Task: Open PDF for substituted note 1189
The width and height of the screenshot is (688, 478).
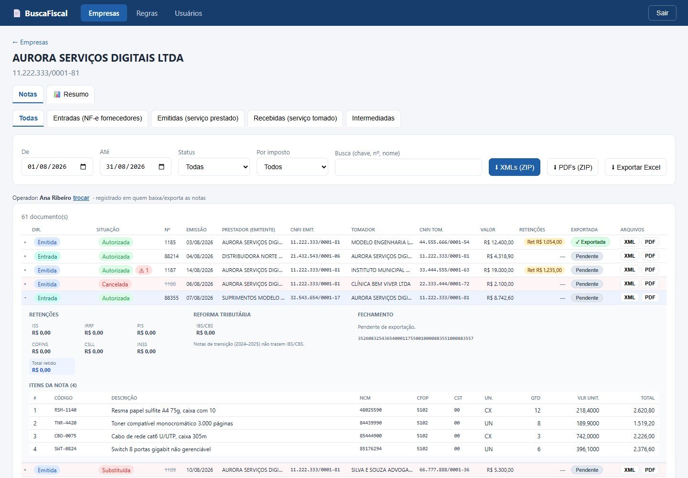Action: [650, 470]
